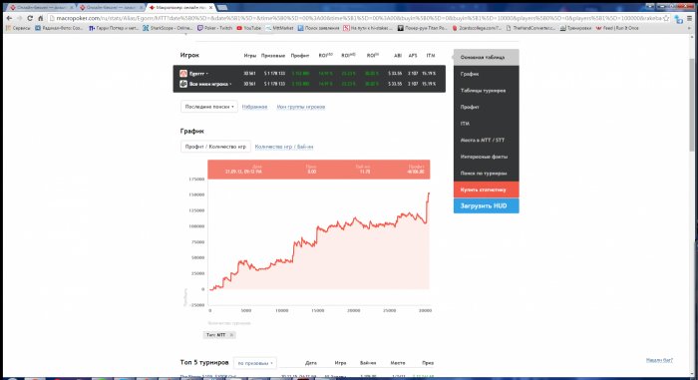Image resolution: width=698 pixels, height=380 pixels.
Task: Bookmark this page with the star icon
Action: click(x=666, y=18)
